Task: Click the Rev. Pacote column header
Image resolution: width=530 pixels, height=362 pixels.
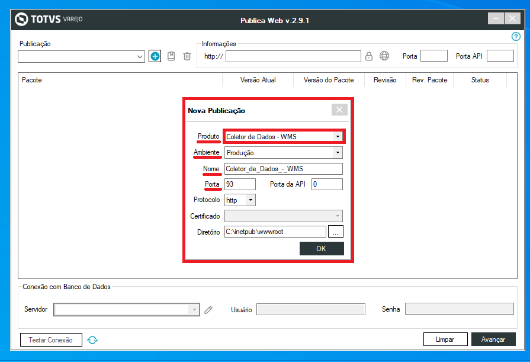Action: tap(429, 80)
